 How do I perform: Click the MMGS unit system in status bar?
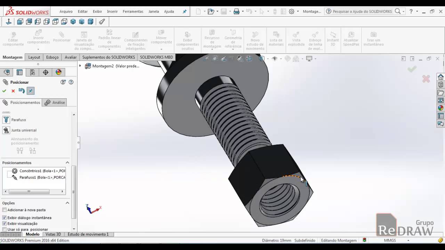(x=390, y=240)
